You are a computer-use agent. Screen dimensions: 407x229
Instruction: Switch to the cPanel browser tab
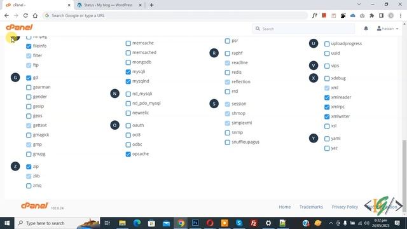click(37, 5)
